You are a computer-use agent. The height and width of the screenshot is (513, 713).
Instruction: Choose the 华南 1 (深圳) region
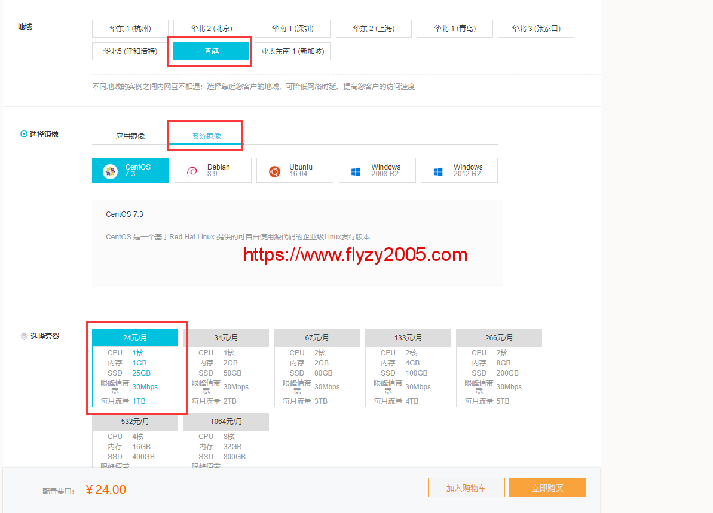point(292,29)
